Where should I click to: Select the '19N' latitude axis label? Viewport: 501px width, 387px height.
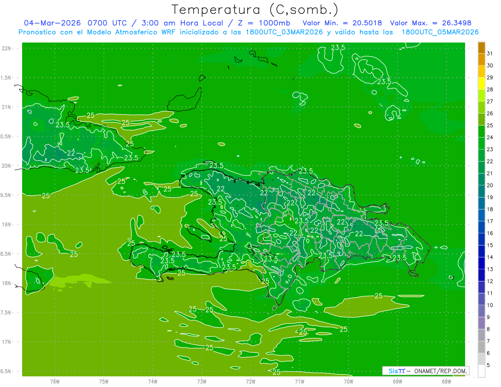point(6,224)
